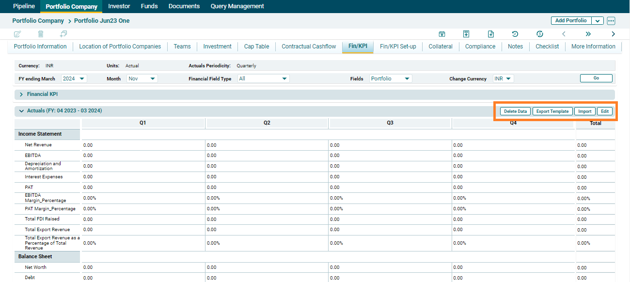Click the trash delete icon
630x282 pixels.
(41, 34)
